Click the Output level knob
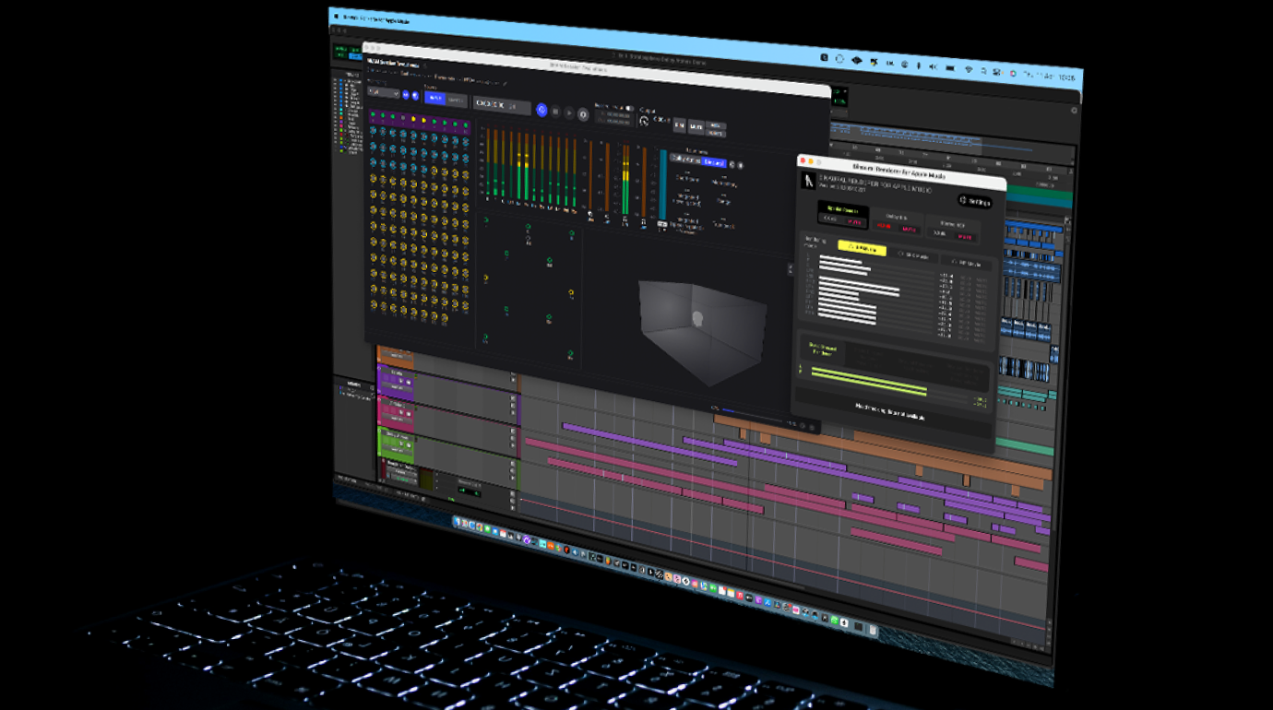This screenshot has height=710, width=1273. click(644, 121)
